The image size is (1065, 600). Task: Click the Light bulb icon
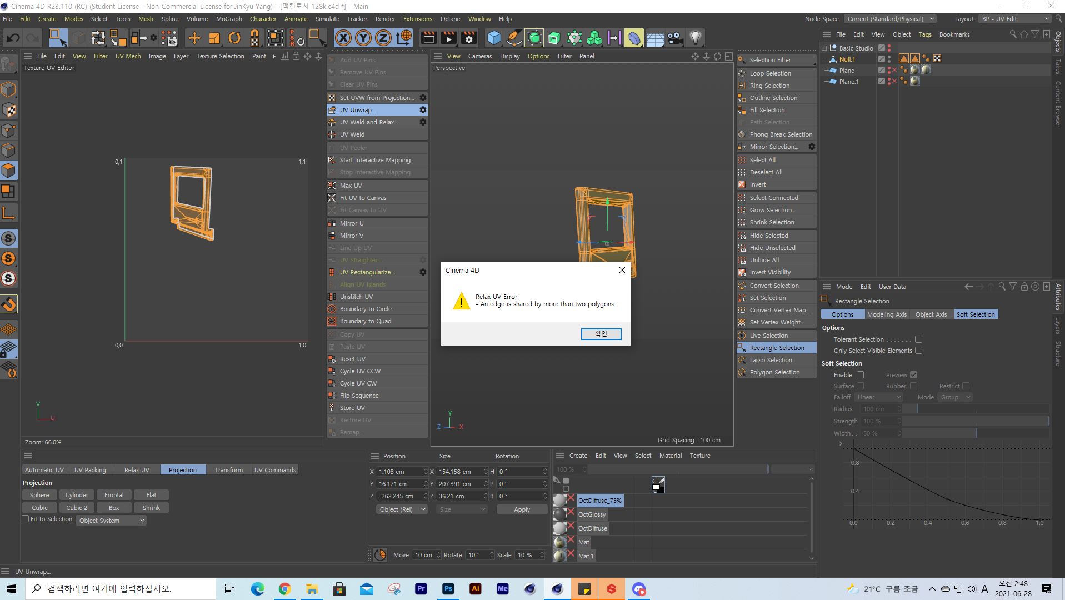click(x=695, y=38)
